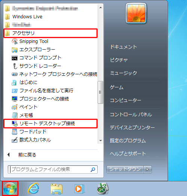Open コントロール パネル
This screenshot has width=187, height=196.
[x=131, y=115]
